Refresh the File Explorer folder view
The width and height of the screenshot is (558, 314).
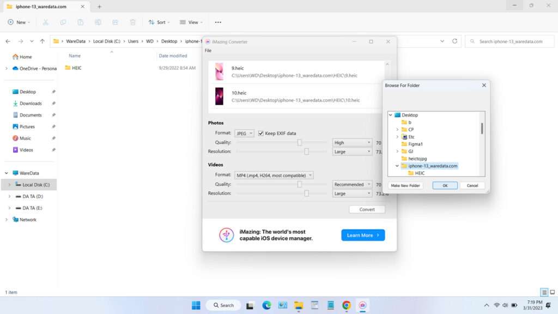454,41
